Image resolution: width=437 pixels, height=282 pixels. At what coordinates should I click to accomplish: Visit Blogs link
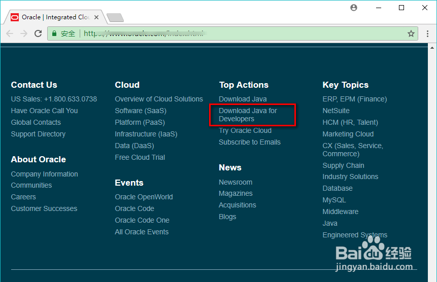coord(227,217)
